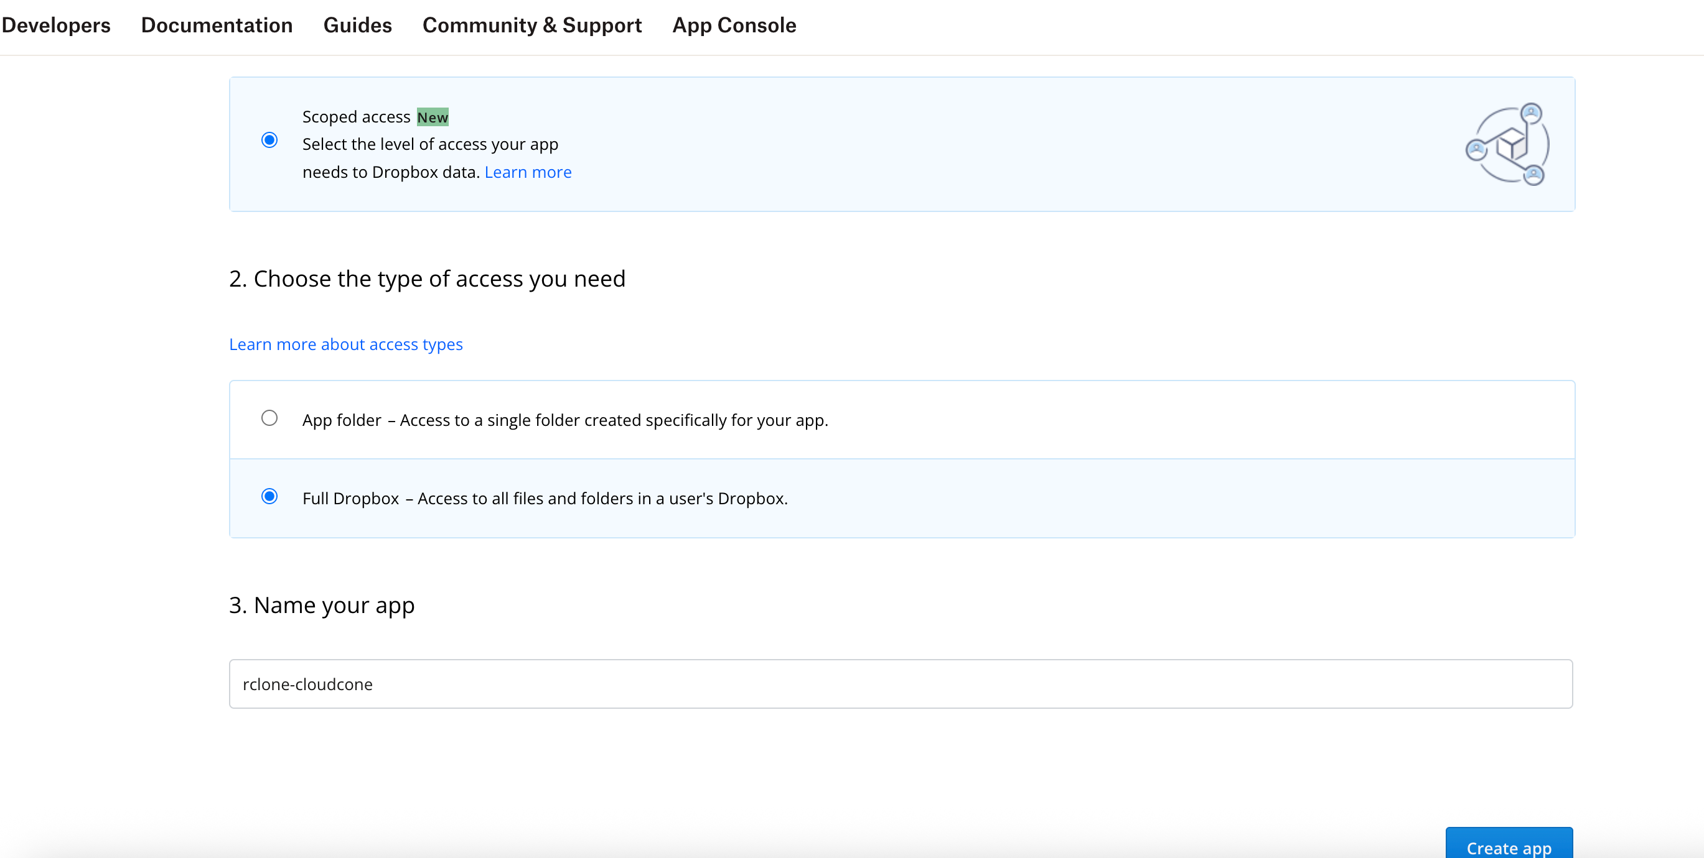
Task: Choose the App folder radio option
Action: (x=269, y=418)
